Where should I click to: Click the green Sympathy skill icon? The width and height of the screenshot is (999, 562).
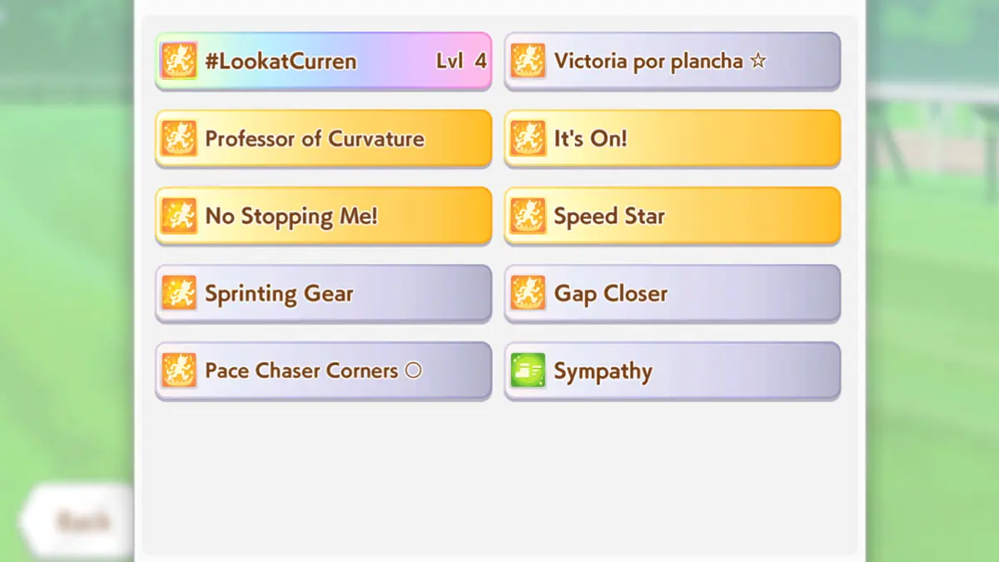527,371
